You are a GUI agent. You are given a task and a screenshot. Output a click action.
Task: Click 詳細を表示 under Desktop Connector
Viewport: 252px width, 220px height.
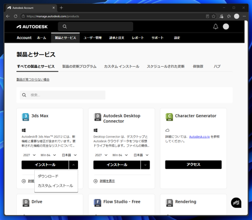107,181
